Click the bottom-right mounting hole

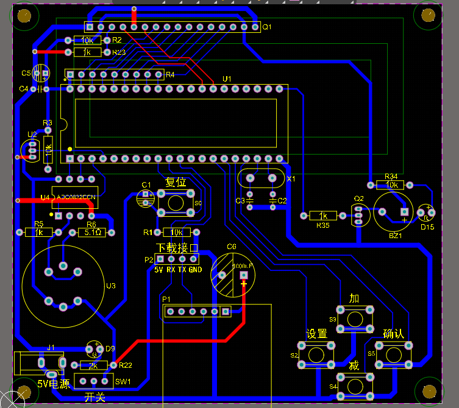pos(429,392)
